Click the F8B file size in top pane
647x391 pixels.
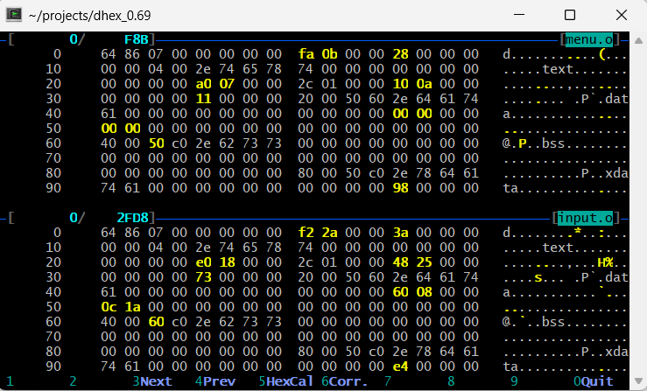coord(138,39)
